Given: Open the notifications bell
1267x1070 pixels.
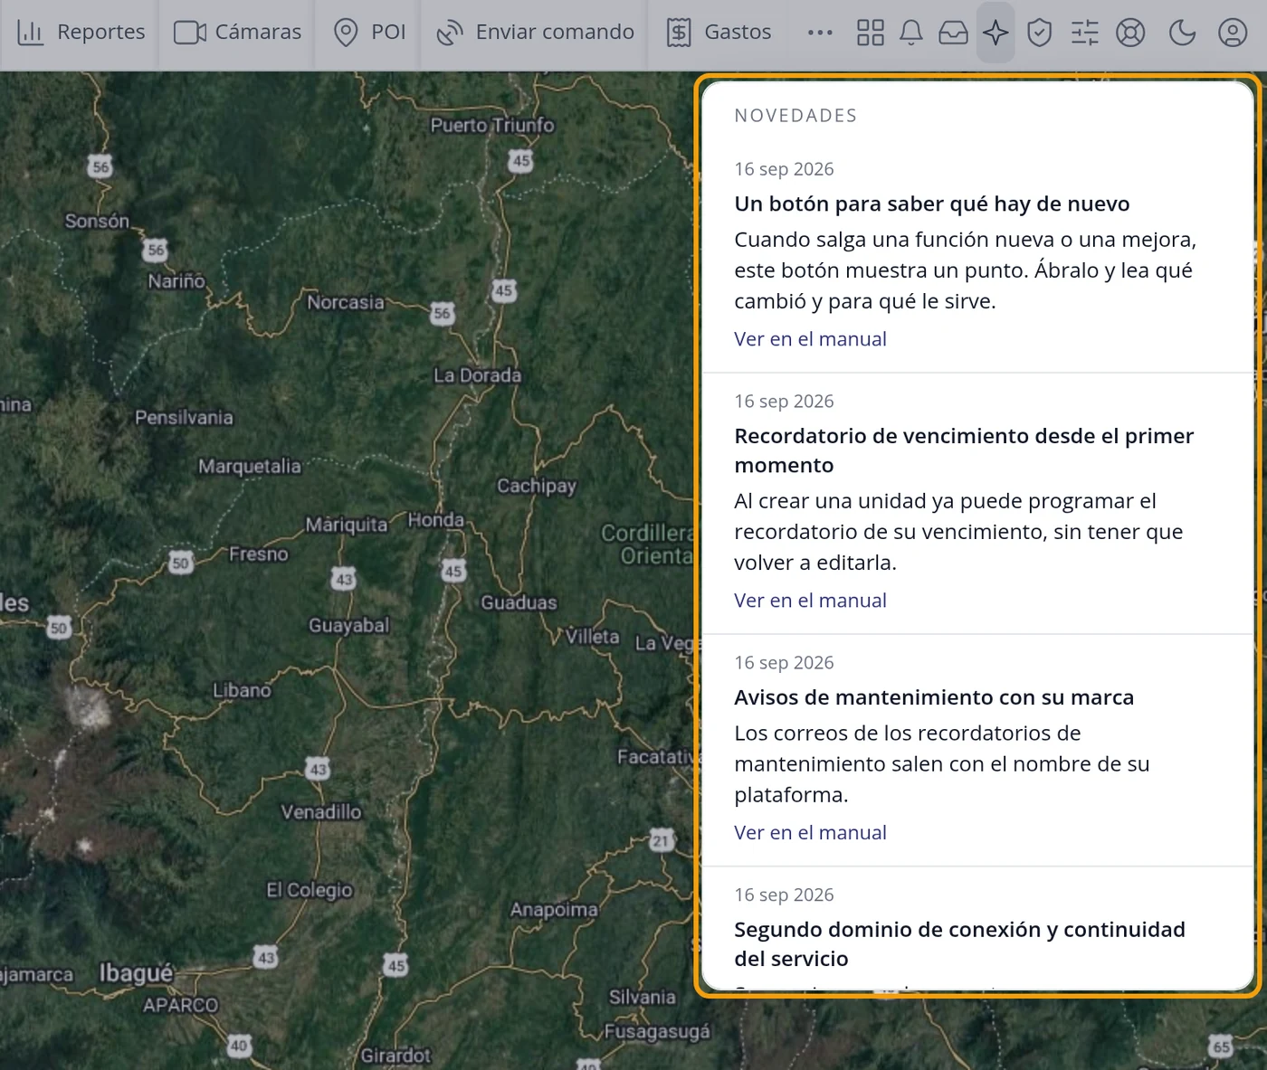Looking at the screenshot, I should coord(911,33).
